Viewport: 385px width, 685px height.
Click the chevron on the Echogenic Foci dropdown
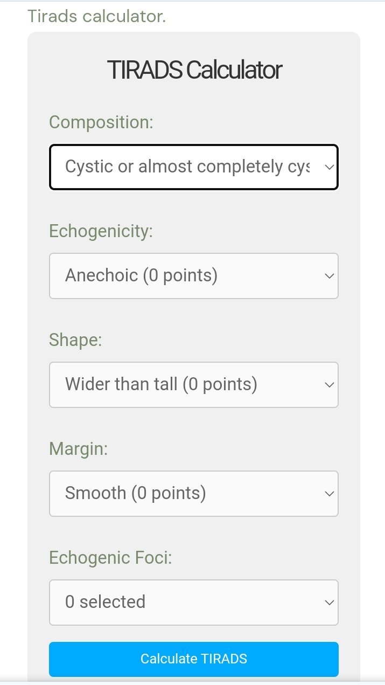[x=330, y=602]
